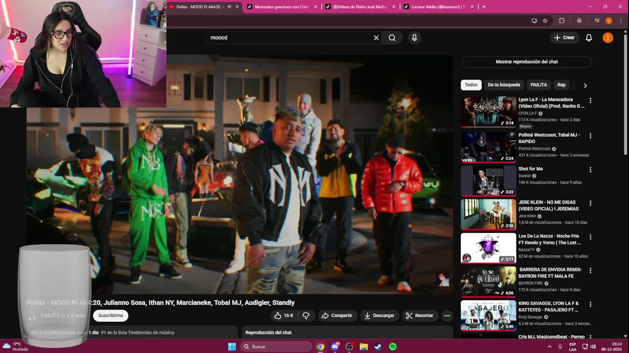
Task: Open Spotify from the taskbar
Action: coord(393,347)
